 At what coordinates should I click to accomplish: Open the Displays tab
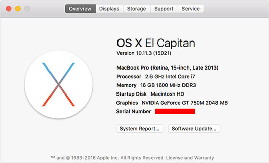109,9
